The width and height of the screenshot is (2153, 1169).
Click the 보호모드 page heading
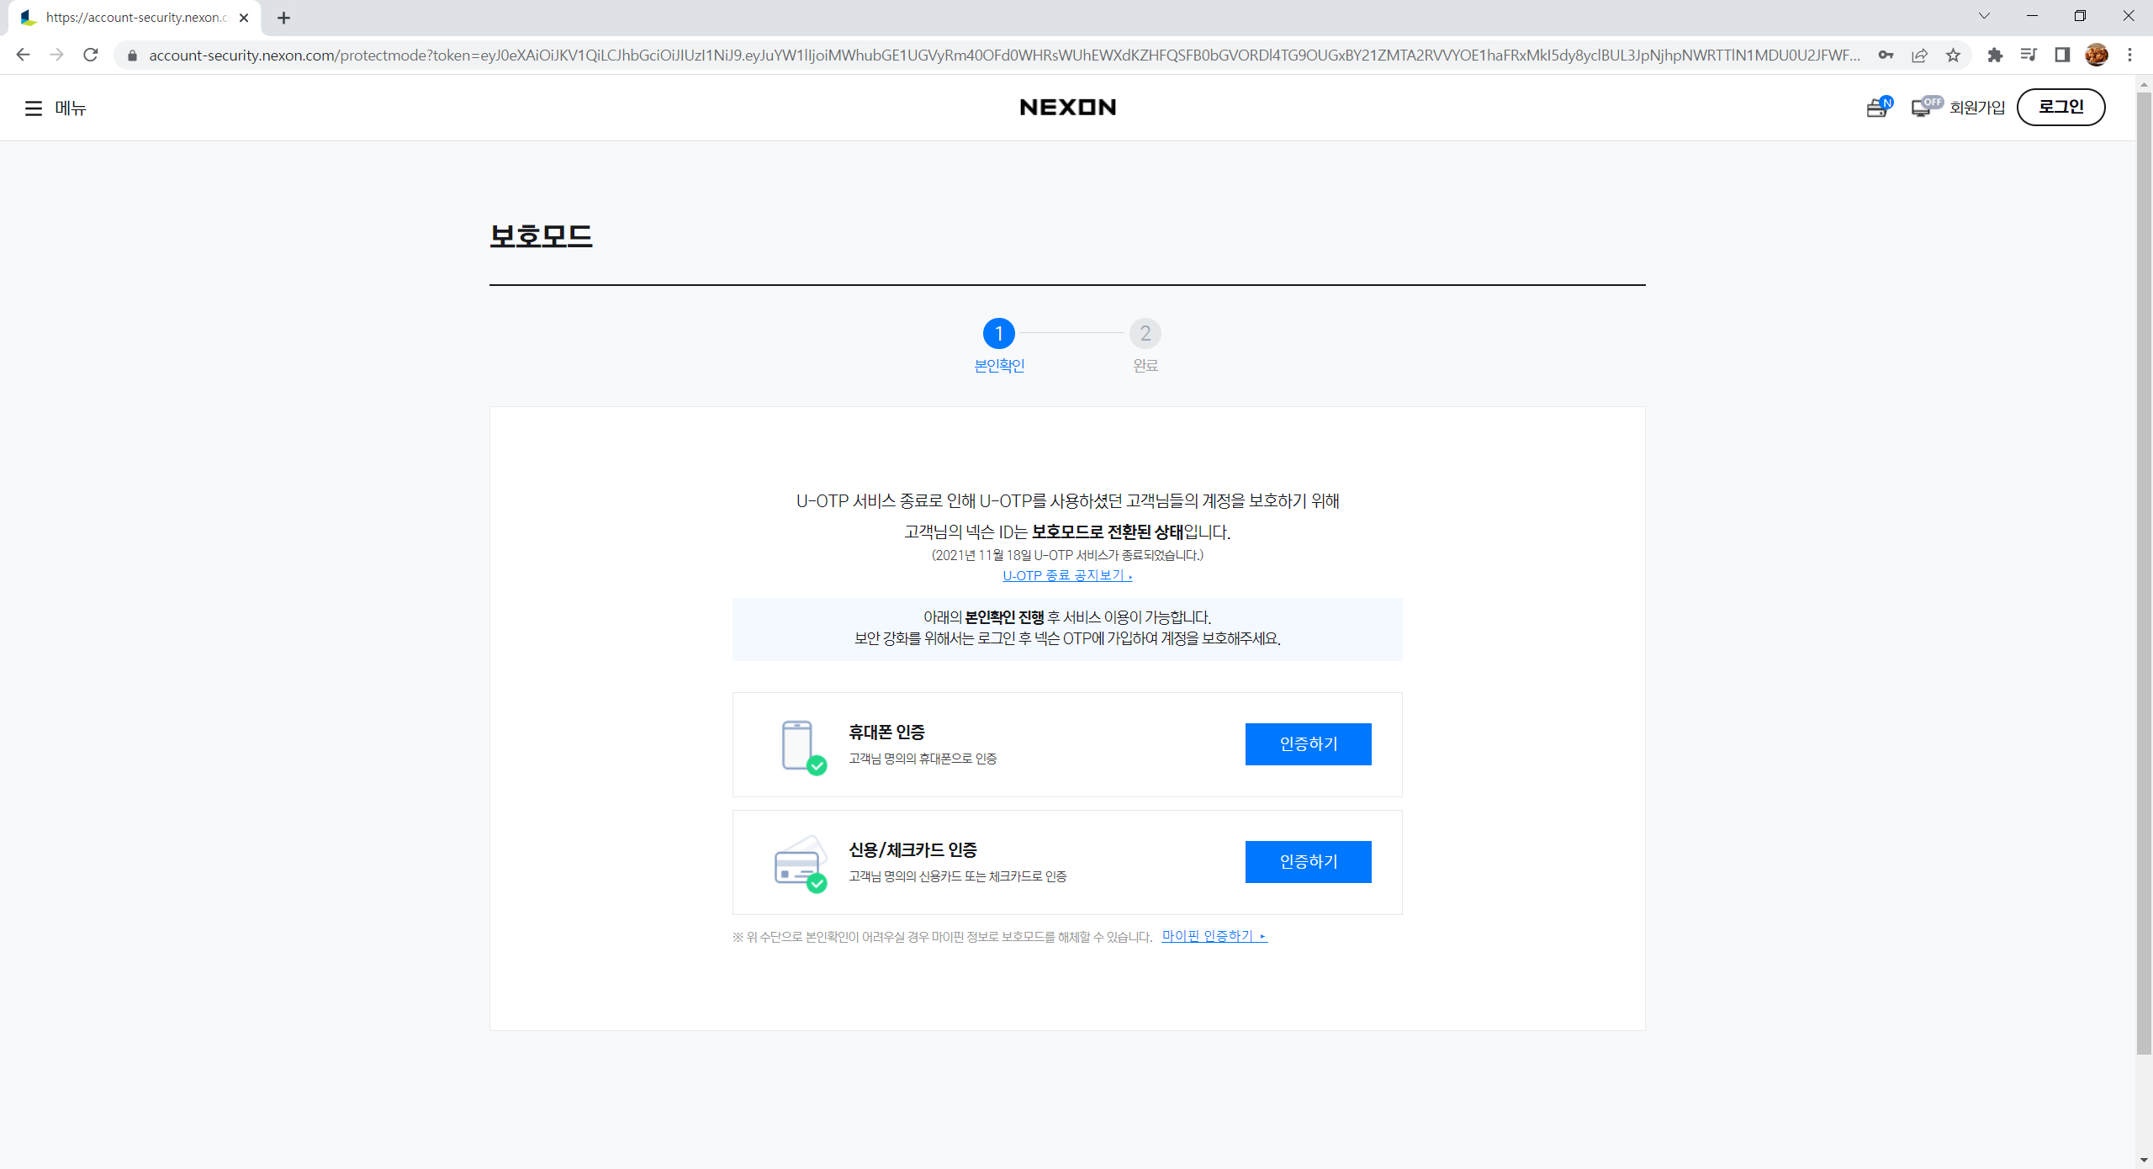pos(541,235)
